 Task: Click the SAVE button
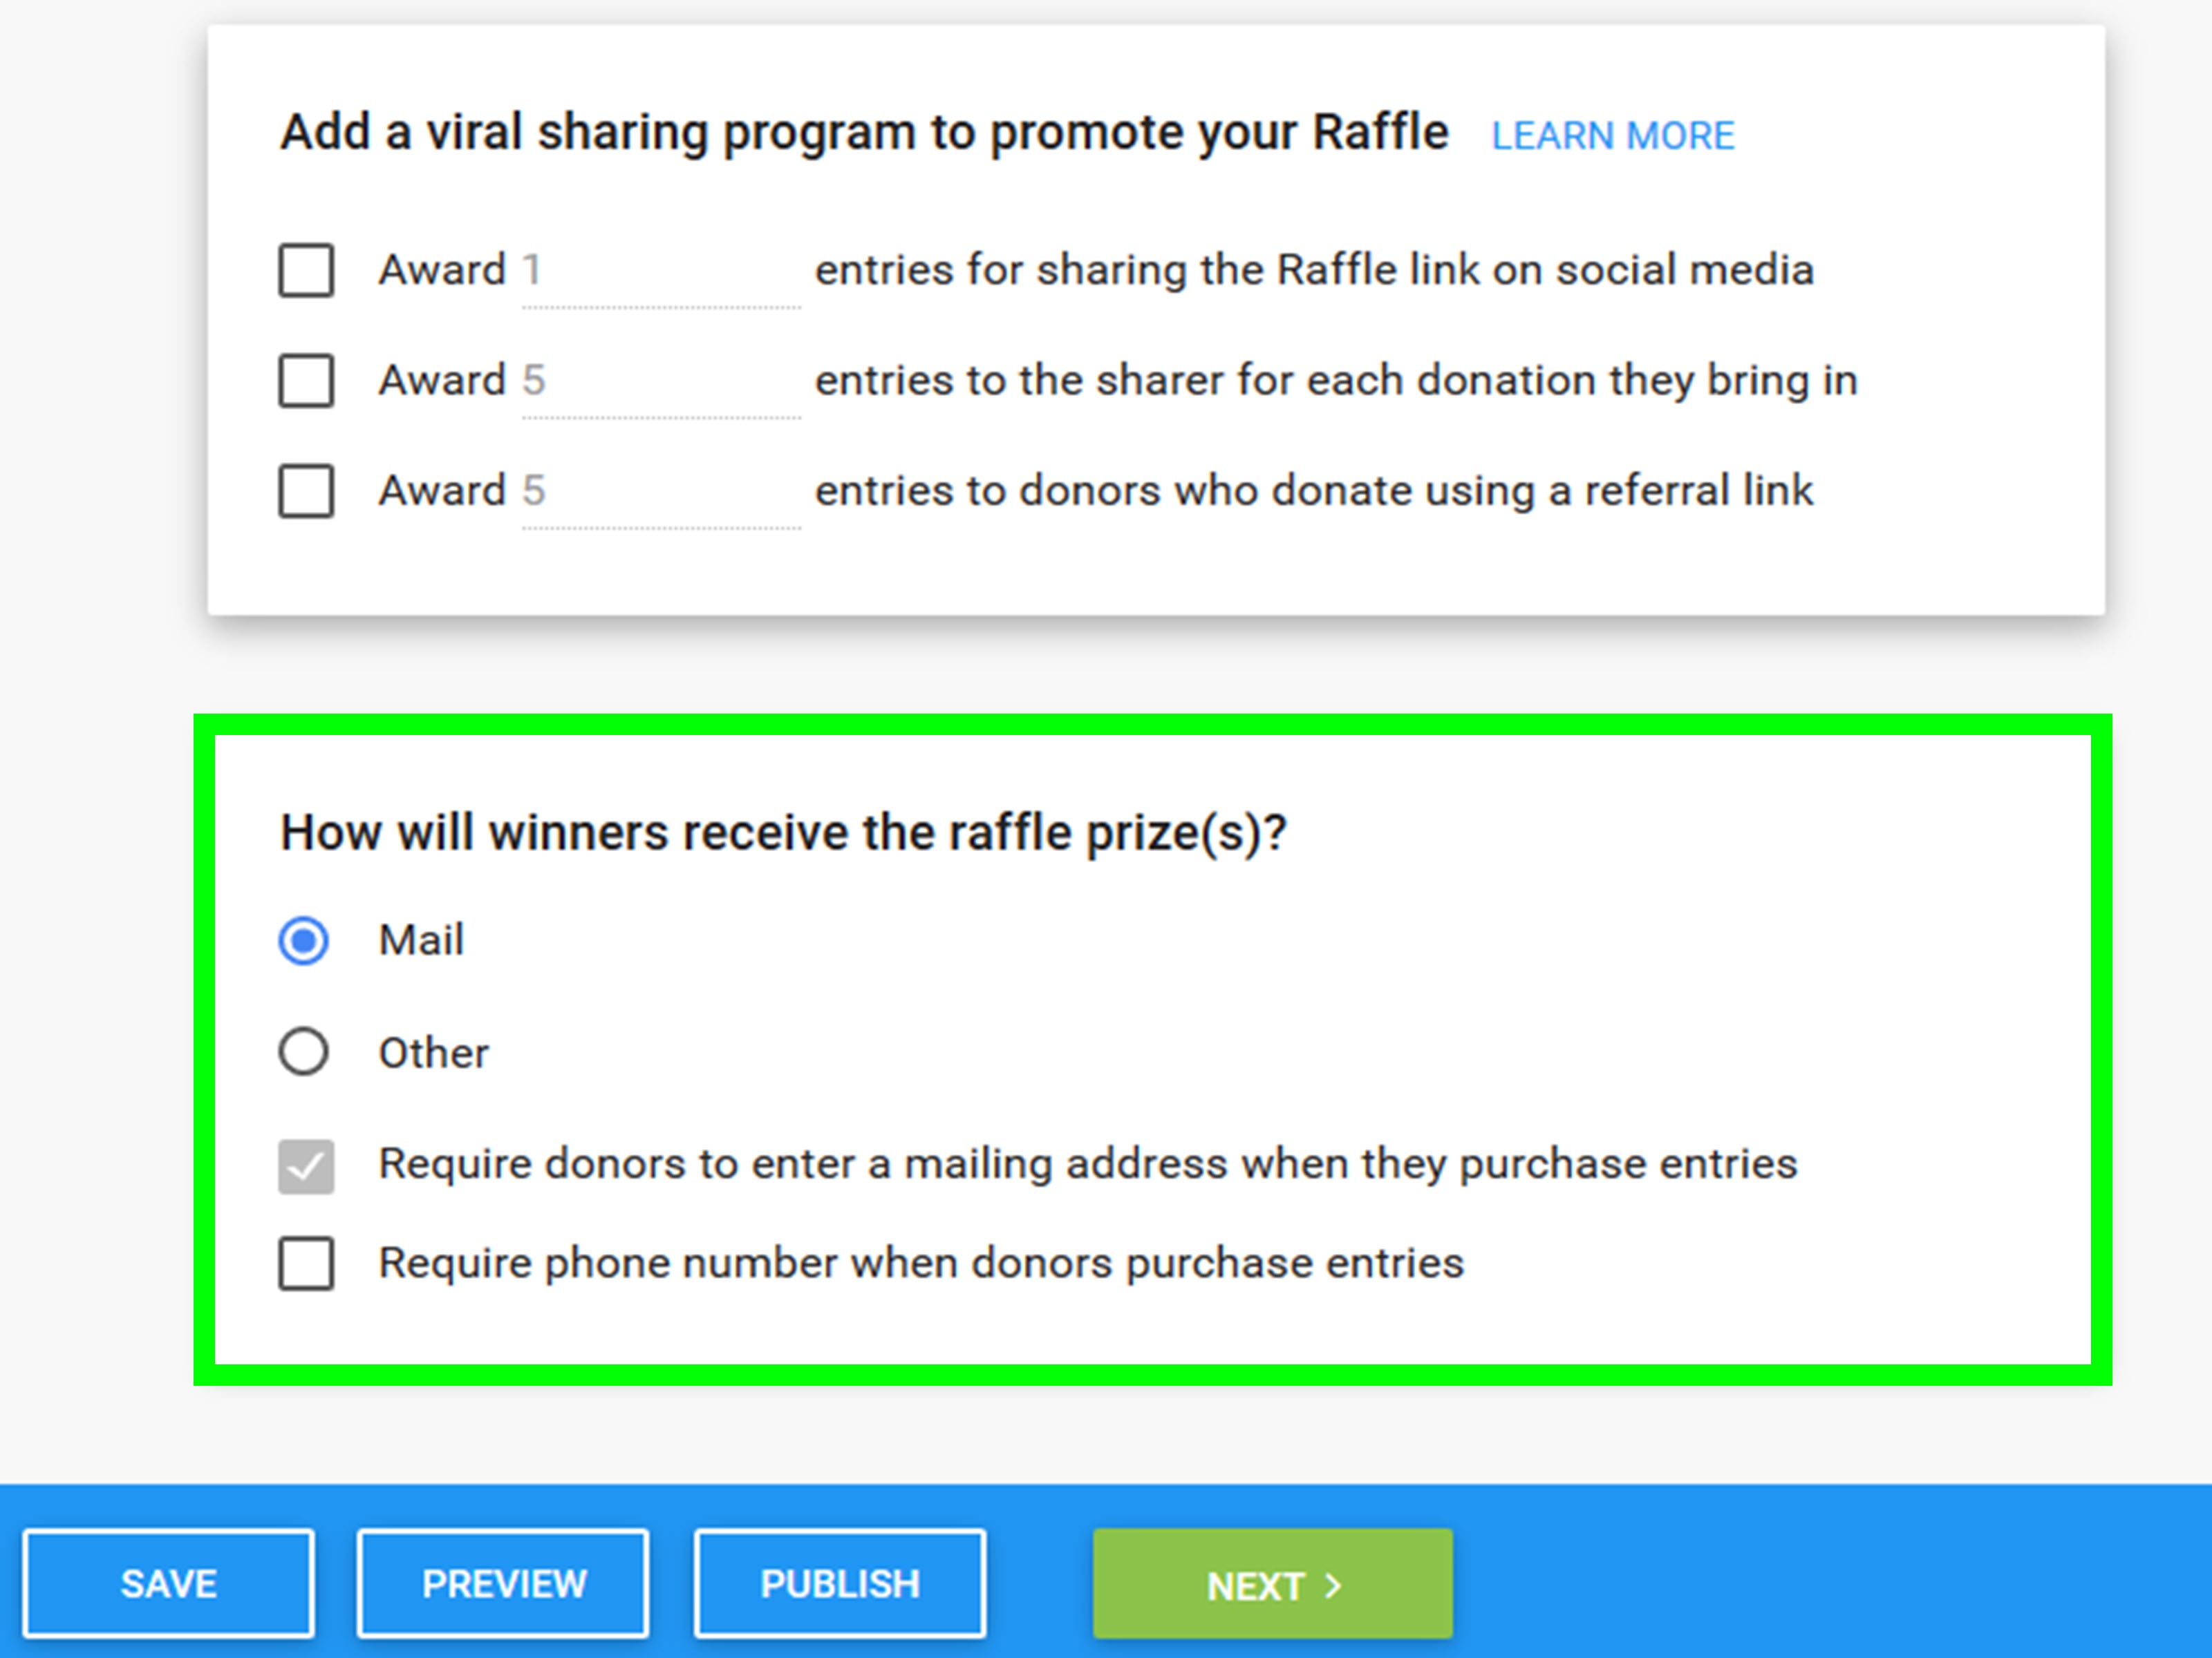[168, 1583]
